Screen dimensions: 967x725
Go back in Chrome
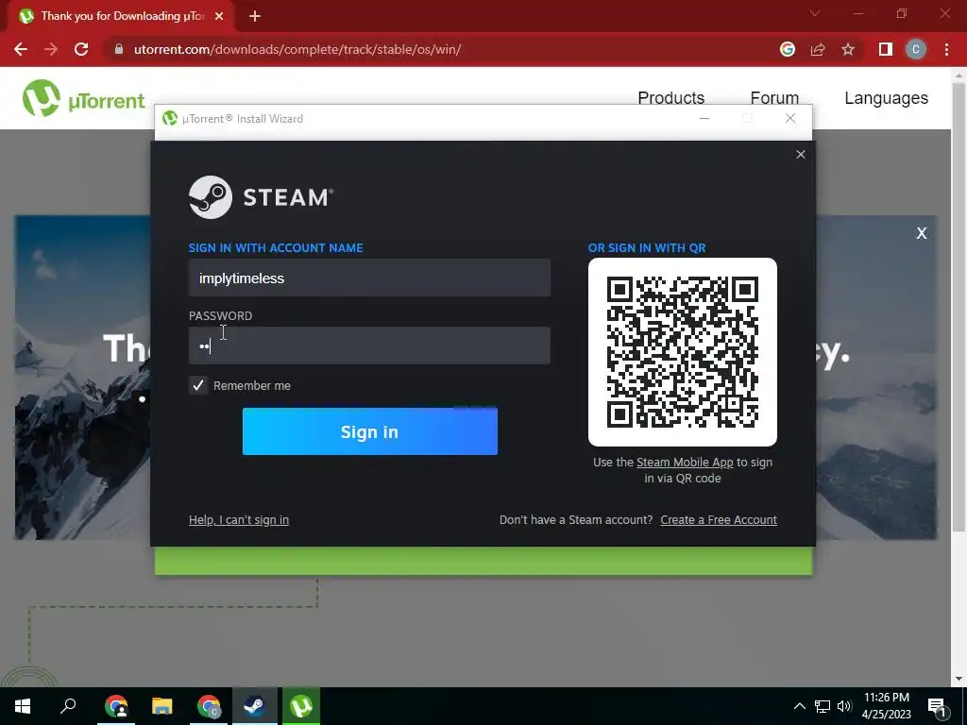(x=21, y=49)
